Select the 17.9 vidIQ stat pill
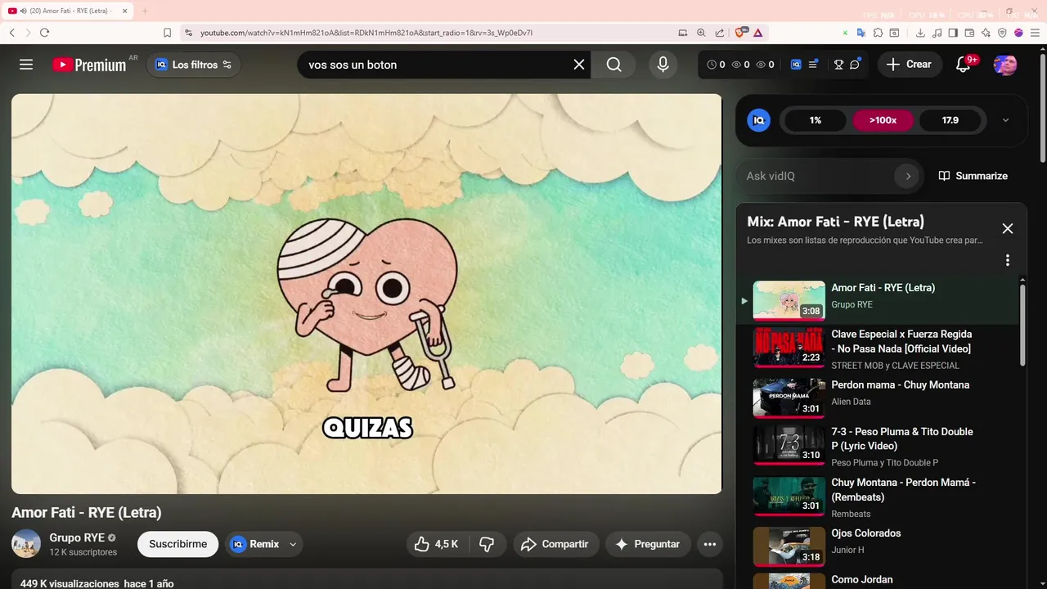 coord(950,120)
